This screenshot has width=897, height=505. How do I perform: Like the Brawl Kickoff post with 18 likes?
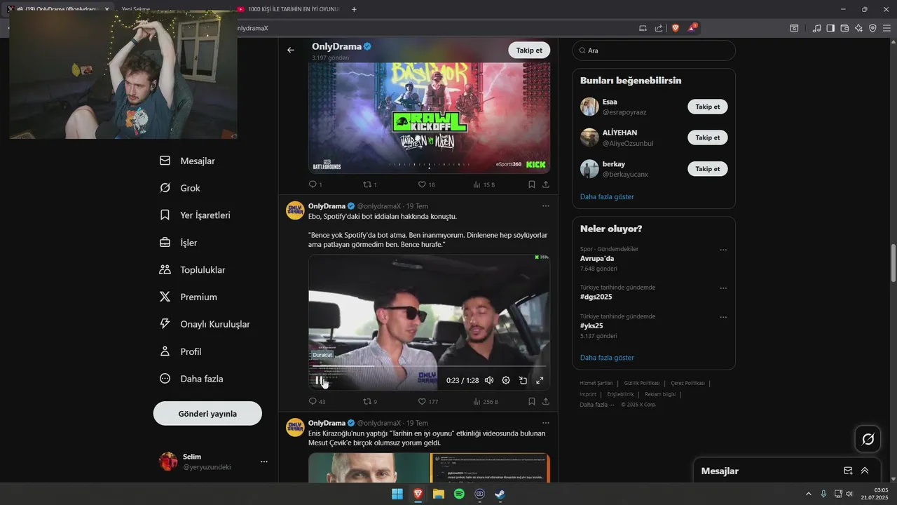click(x=426, y=184)
